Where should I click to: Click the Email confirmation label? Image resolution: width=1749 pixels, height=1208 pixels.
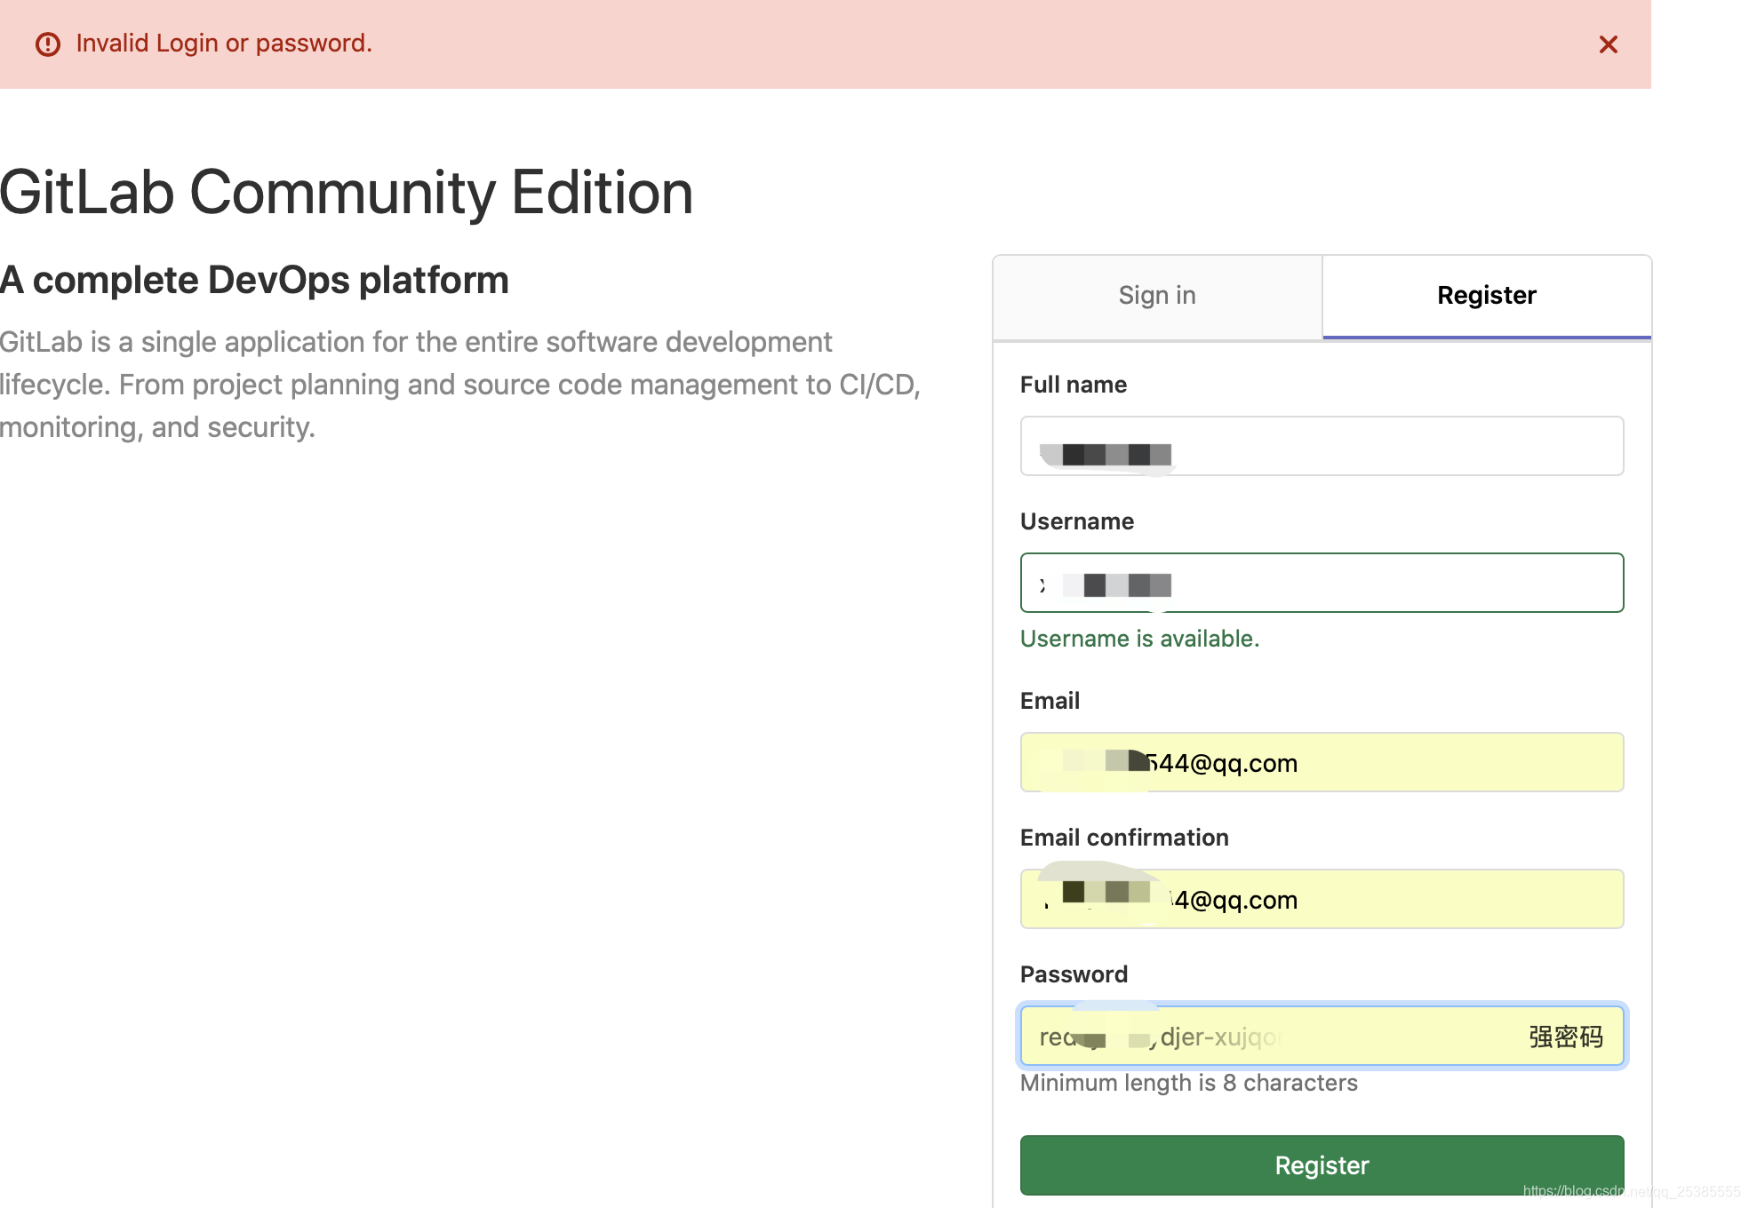click(x=1123, y=838)
